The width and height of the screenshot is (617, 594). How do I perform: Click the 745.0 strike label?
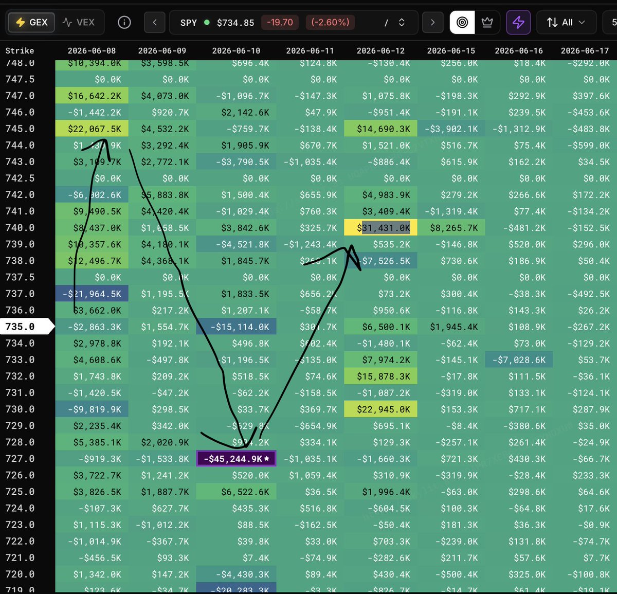(20, 129)
